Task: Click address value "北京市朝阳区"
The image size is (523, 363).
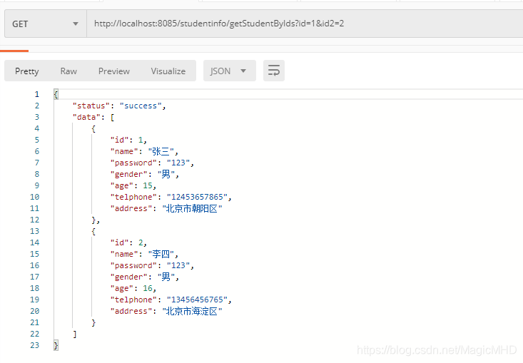Action: (192, 209)
